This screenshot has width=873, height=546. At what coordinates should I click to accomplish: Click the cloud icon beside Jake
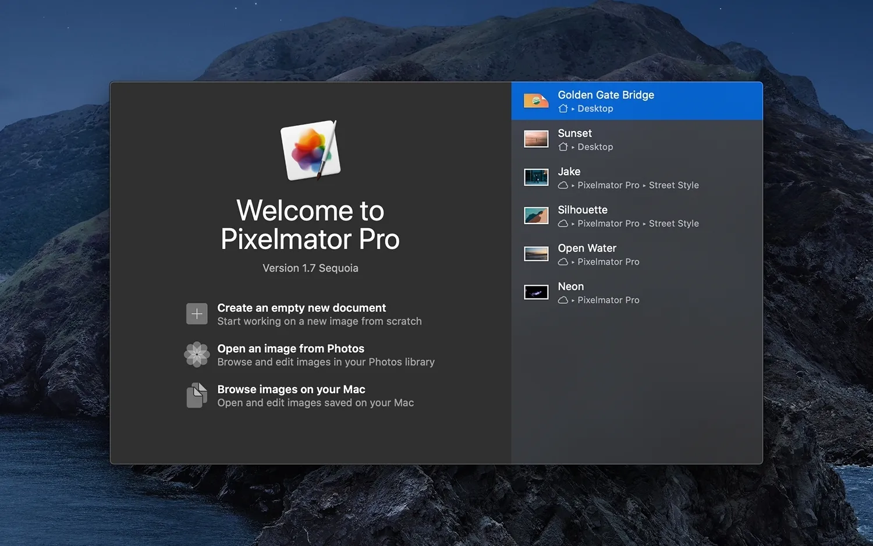point(563,185)
